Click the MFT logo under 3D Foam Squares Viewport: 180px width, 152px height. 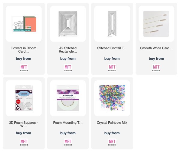(24, 142)
